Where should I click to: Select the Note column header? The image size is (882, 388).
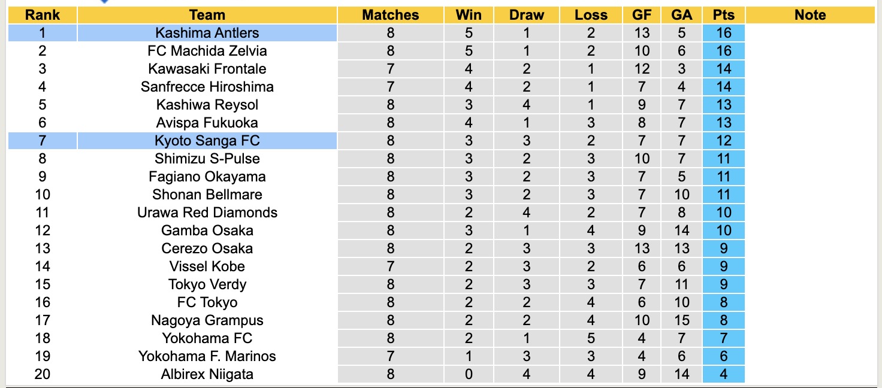pyautogui.click(x=810, y=15)
